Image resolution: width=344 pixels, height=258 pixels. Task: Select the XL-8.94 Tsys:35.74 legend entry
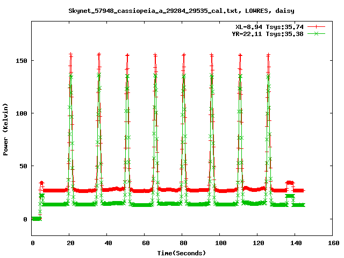[269, 27]
